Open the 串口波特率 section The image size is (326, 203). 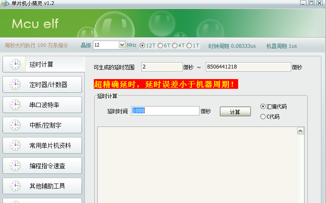(42, 104)
